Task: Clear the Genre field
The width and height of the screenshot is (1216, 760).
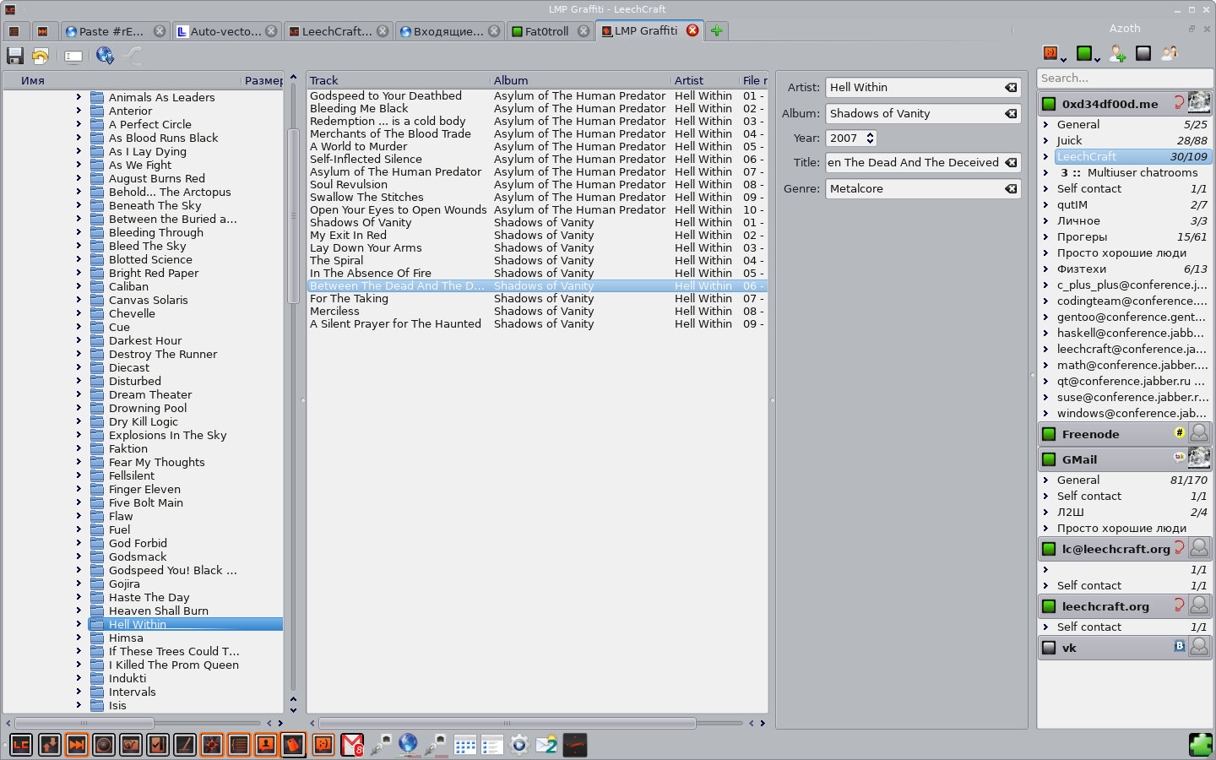Action: (x=1011, y=188)
